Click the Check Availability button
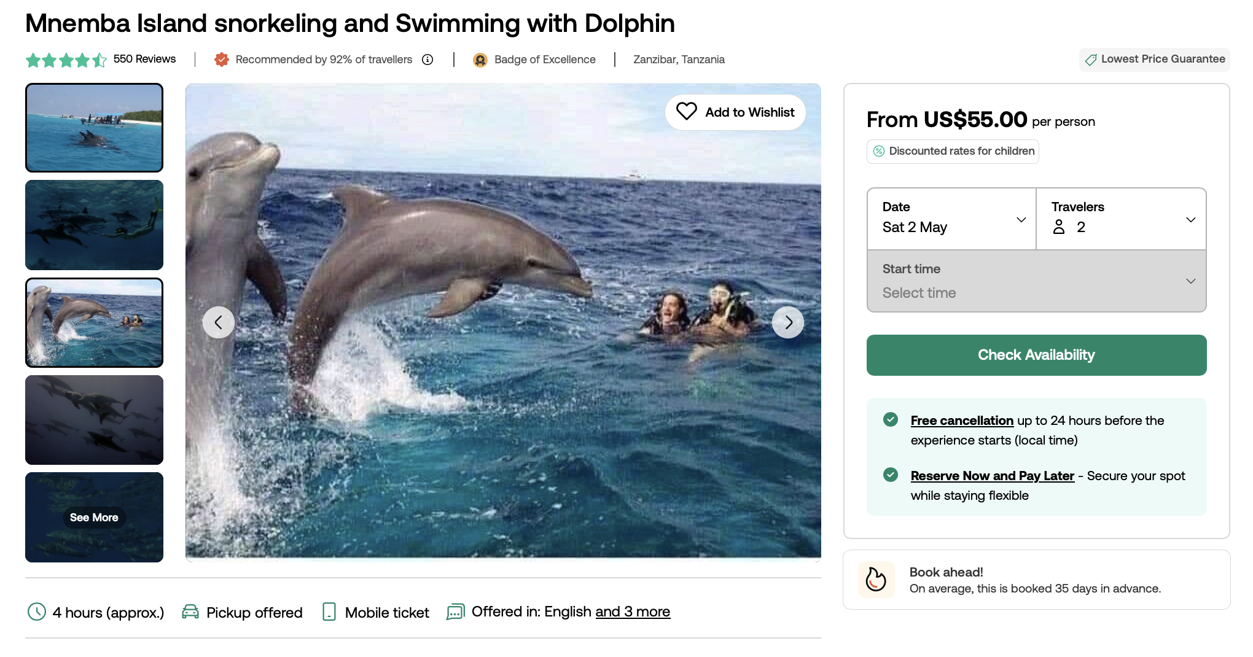1253x657 pixels. point(1037,355)
